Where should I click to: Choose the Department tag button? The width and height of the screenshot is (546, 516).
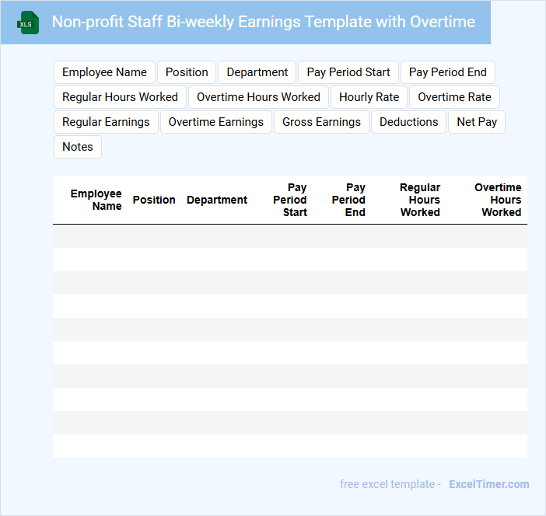point(257,72)
